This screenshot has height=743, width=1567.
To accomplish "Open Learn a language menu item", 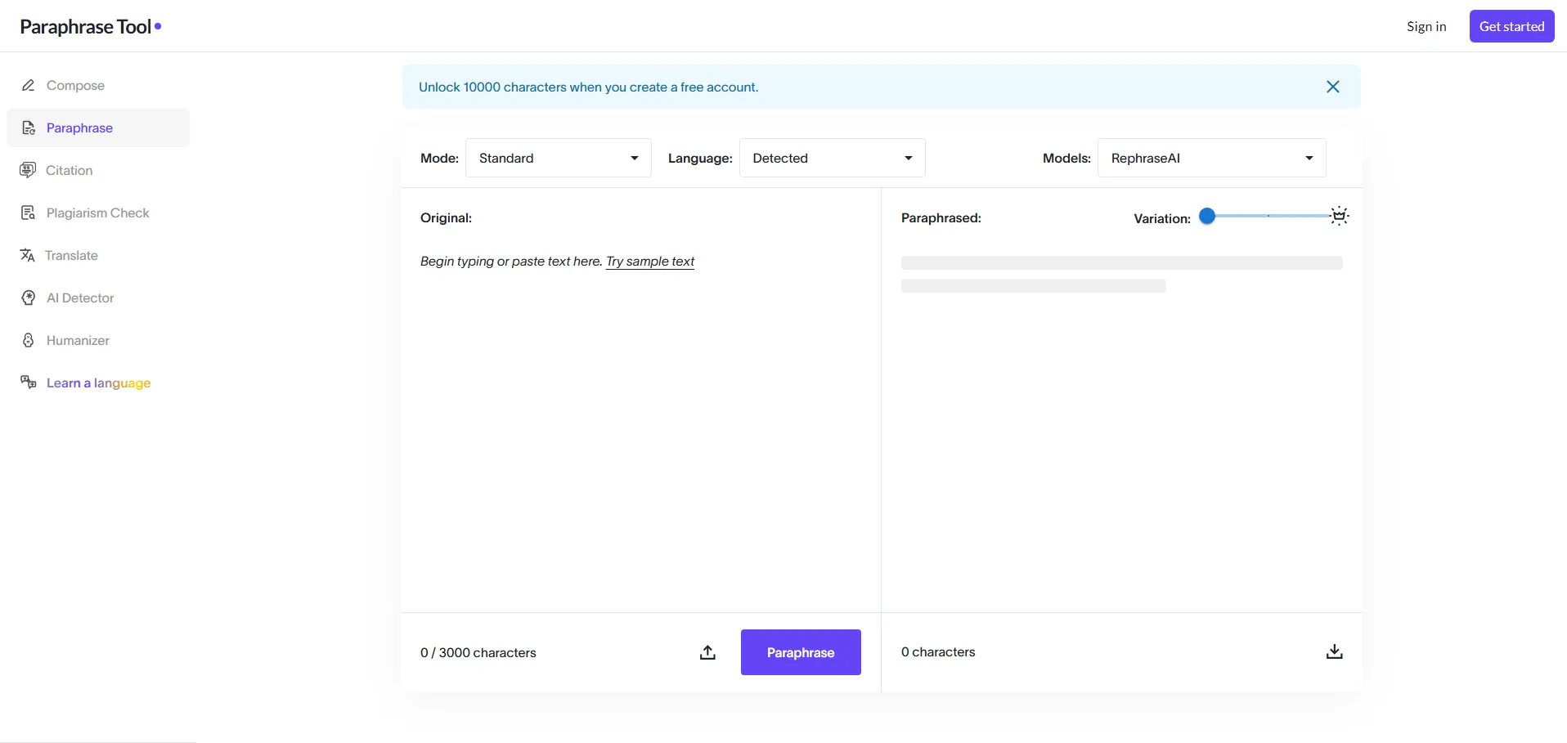I will point(98,383).
